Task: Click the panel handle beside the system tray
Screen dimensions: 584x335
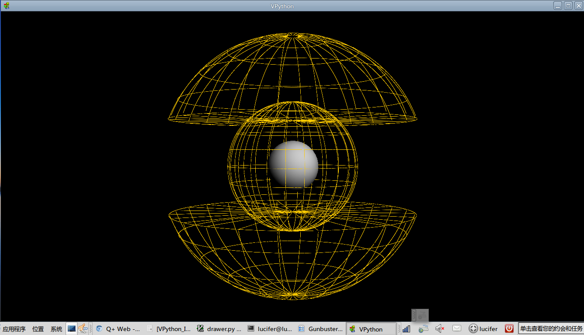Action: [399, 328]
